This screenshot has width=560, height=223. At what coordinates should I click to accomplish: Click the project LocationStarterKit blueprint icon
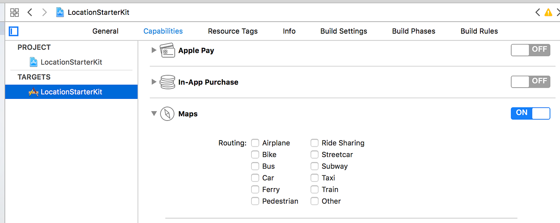click(34, 62)
